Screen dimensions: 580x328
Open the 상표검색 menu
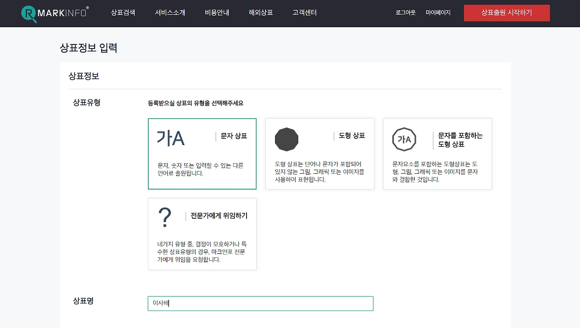[x=123, y=13]
